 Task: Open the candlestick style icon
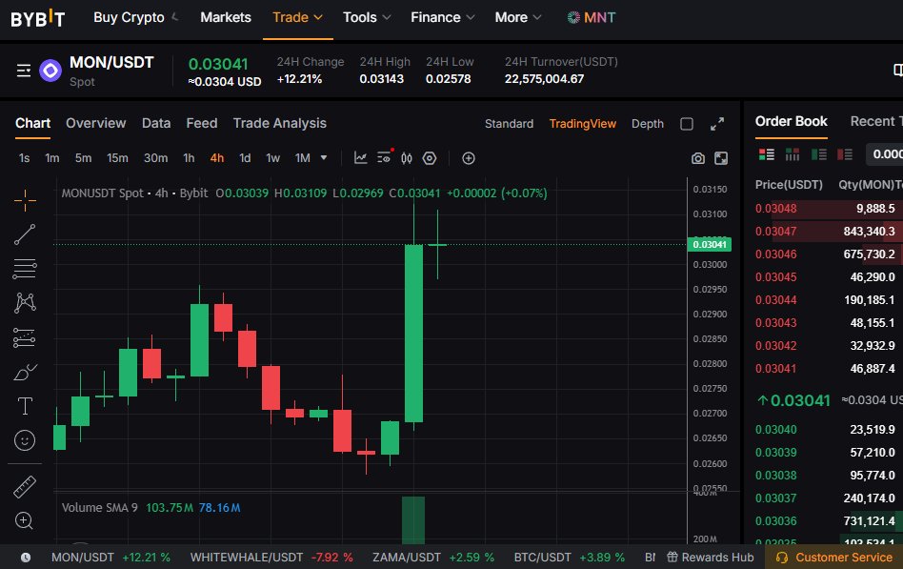pos(407,158)
